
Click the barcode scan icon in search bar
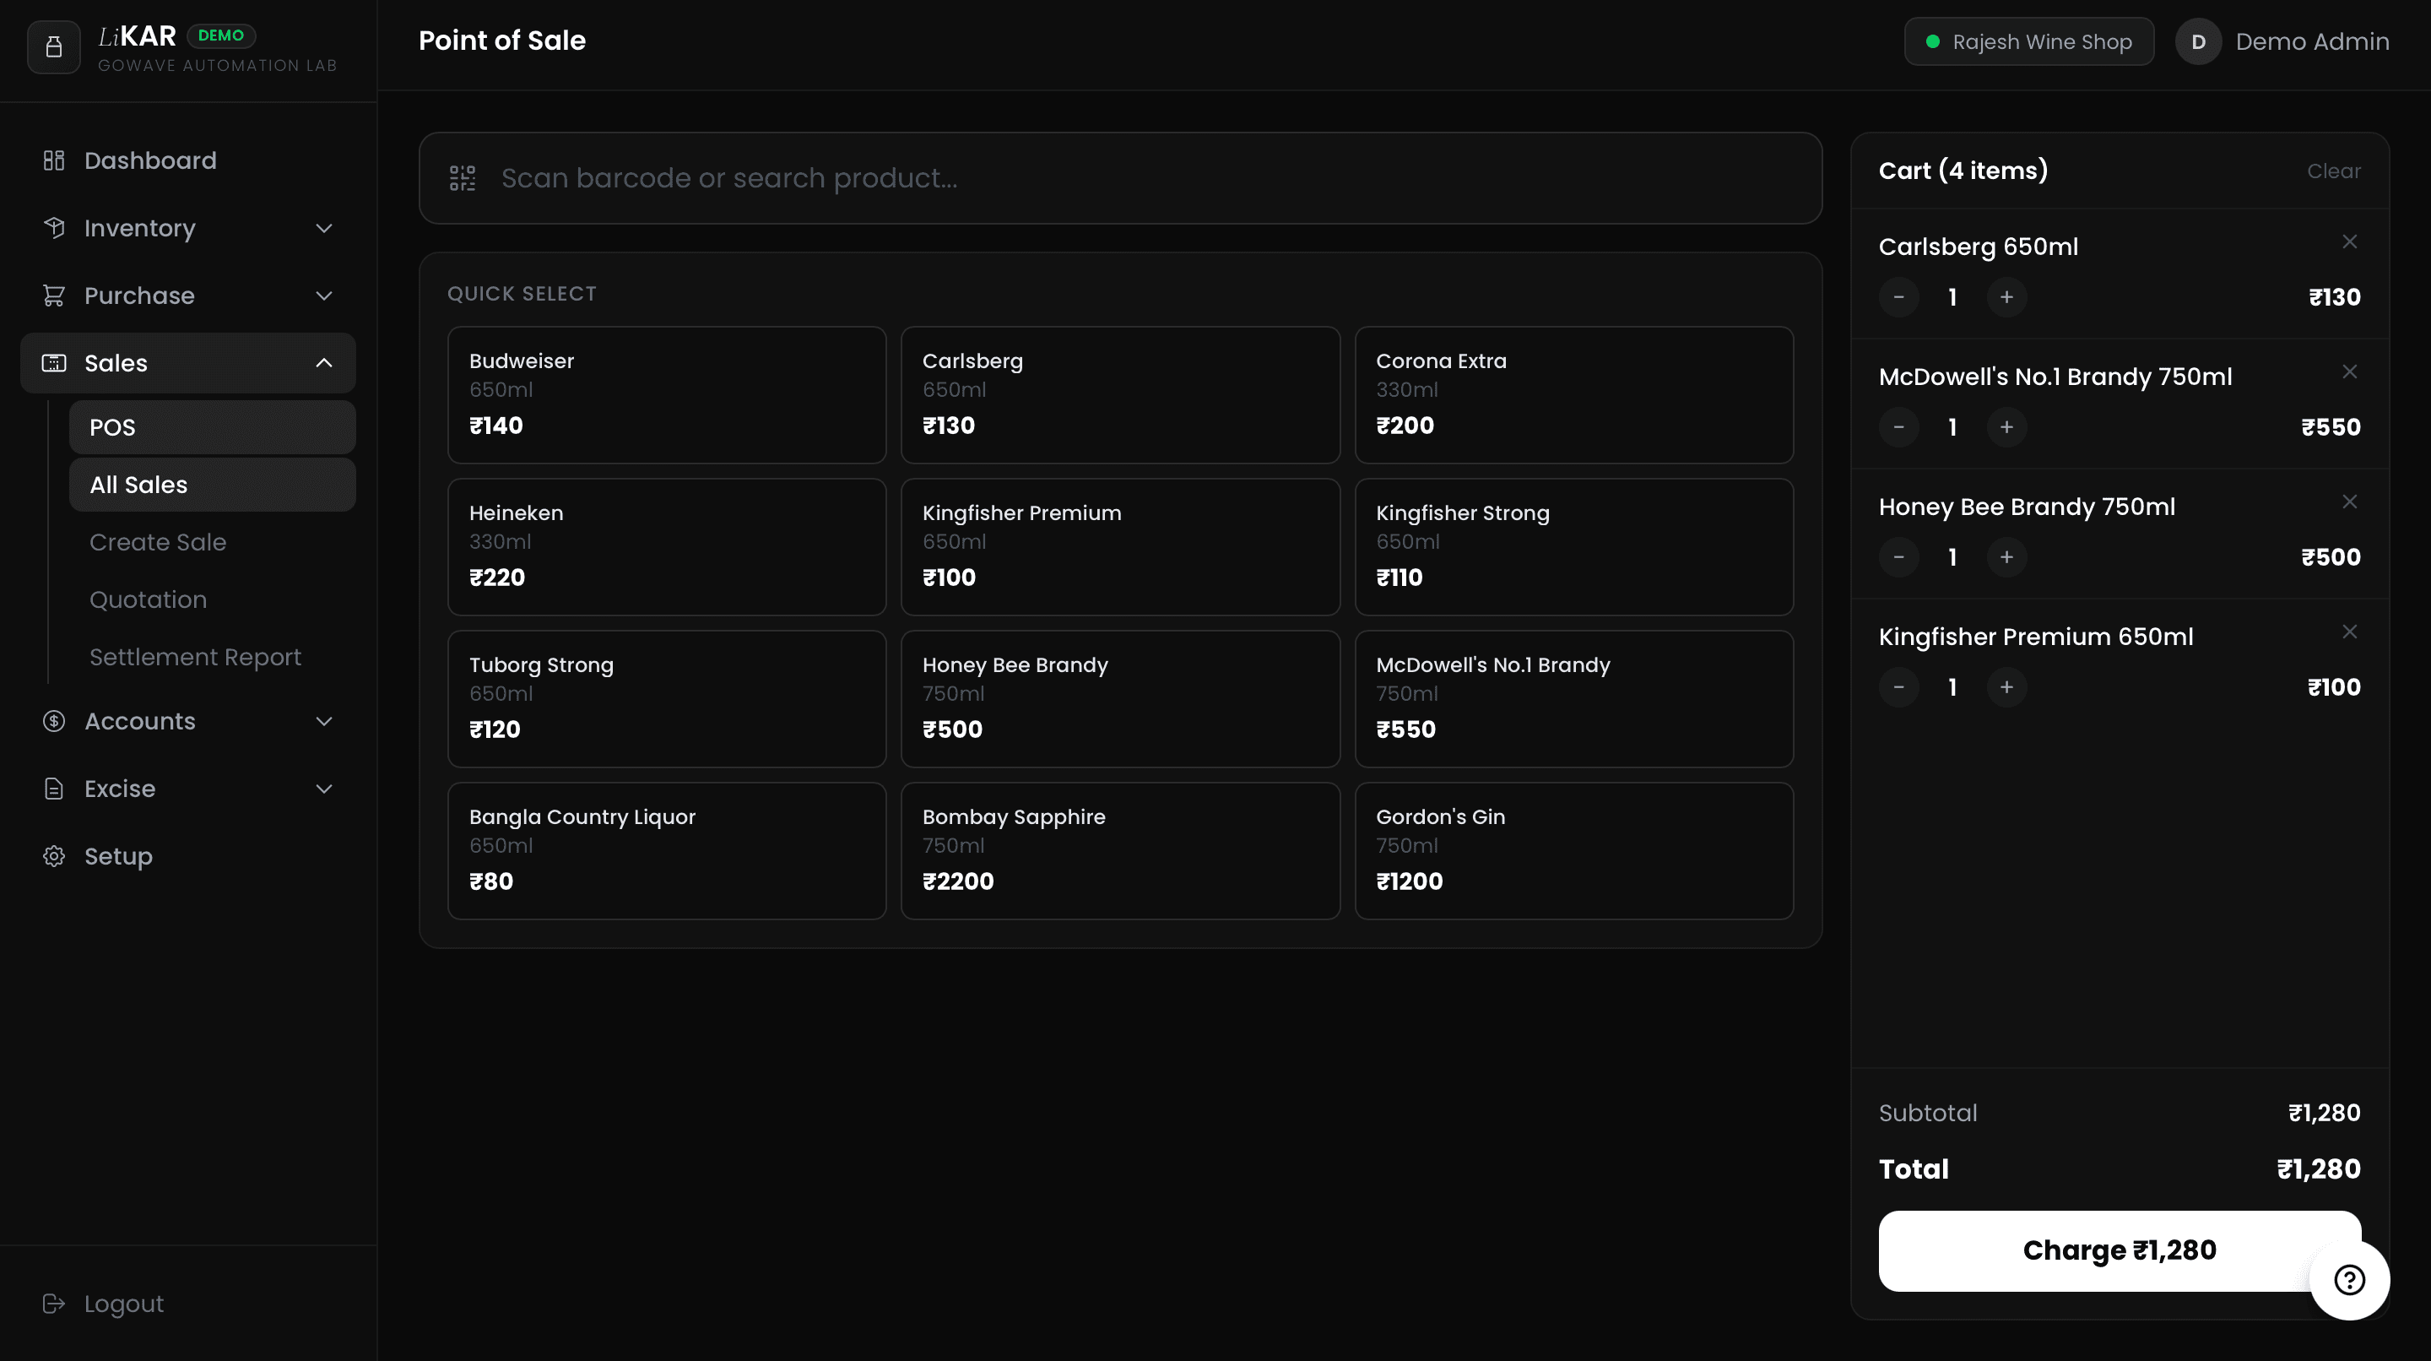tap(463, 178)
